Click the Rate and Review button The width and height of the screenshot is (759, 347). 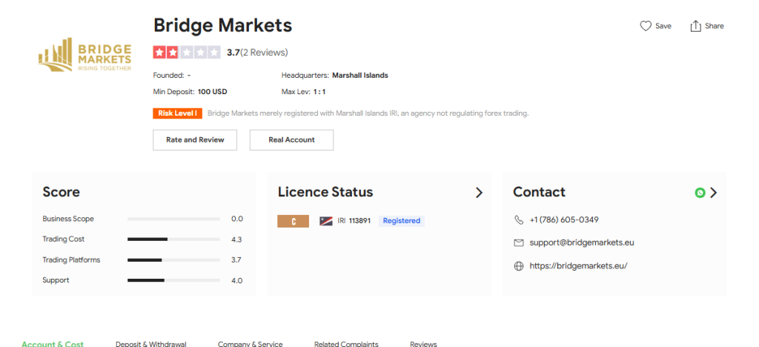195,140
